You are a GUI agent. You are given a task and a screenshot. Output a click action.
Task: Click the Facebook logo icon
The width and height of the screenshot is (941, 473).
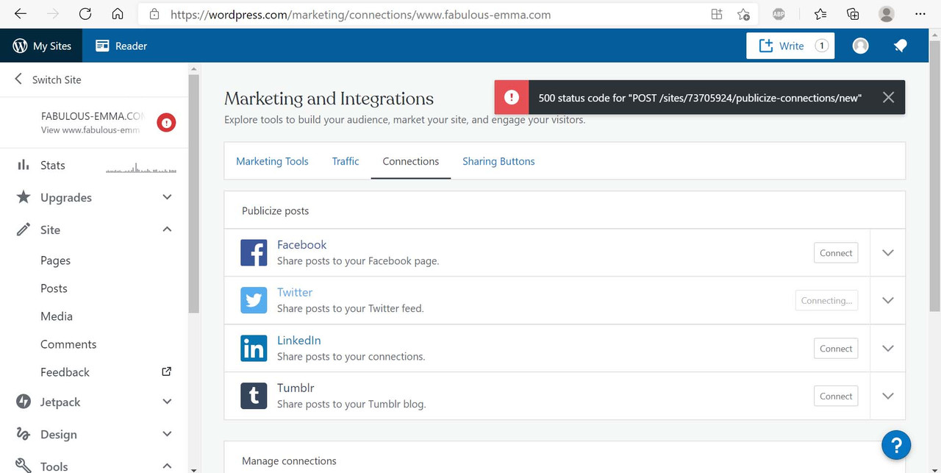254,252
